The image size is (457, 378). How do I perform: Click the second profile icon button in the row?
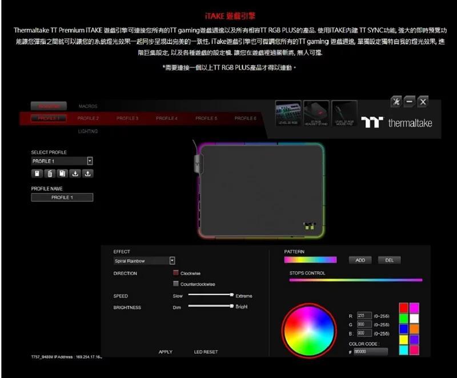click(49, 174)
